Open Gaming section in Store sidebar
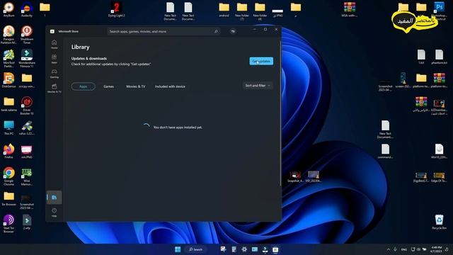The image size is (453, 255). 54,74
